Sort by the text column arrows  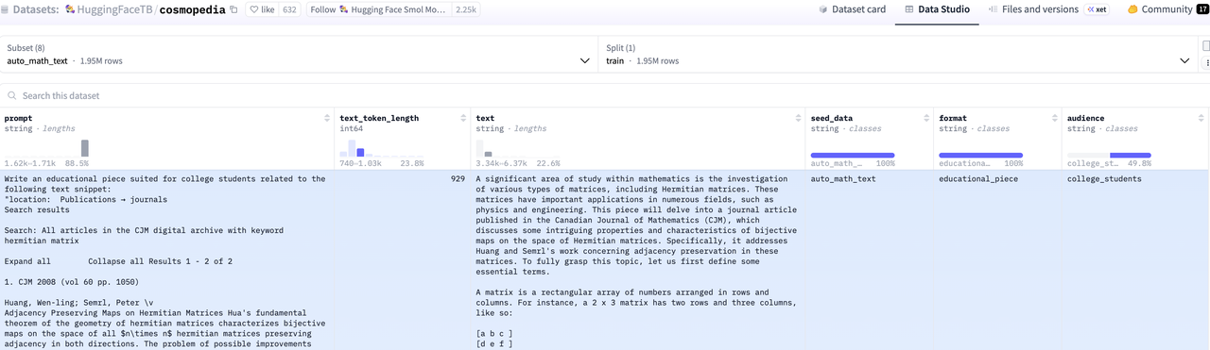[x=798, y=118]
